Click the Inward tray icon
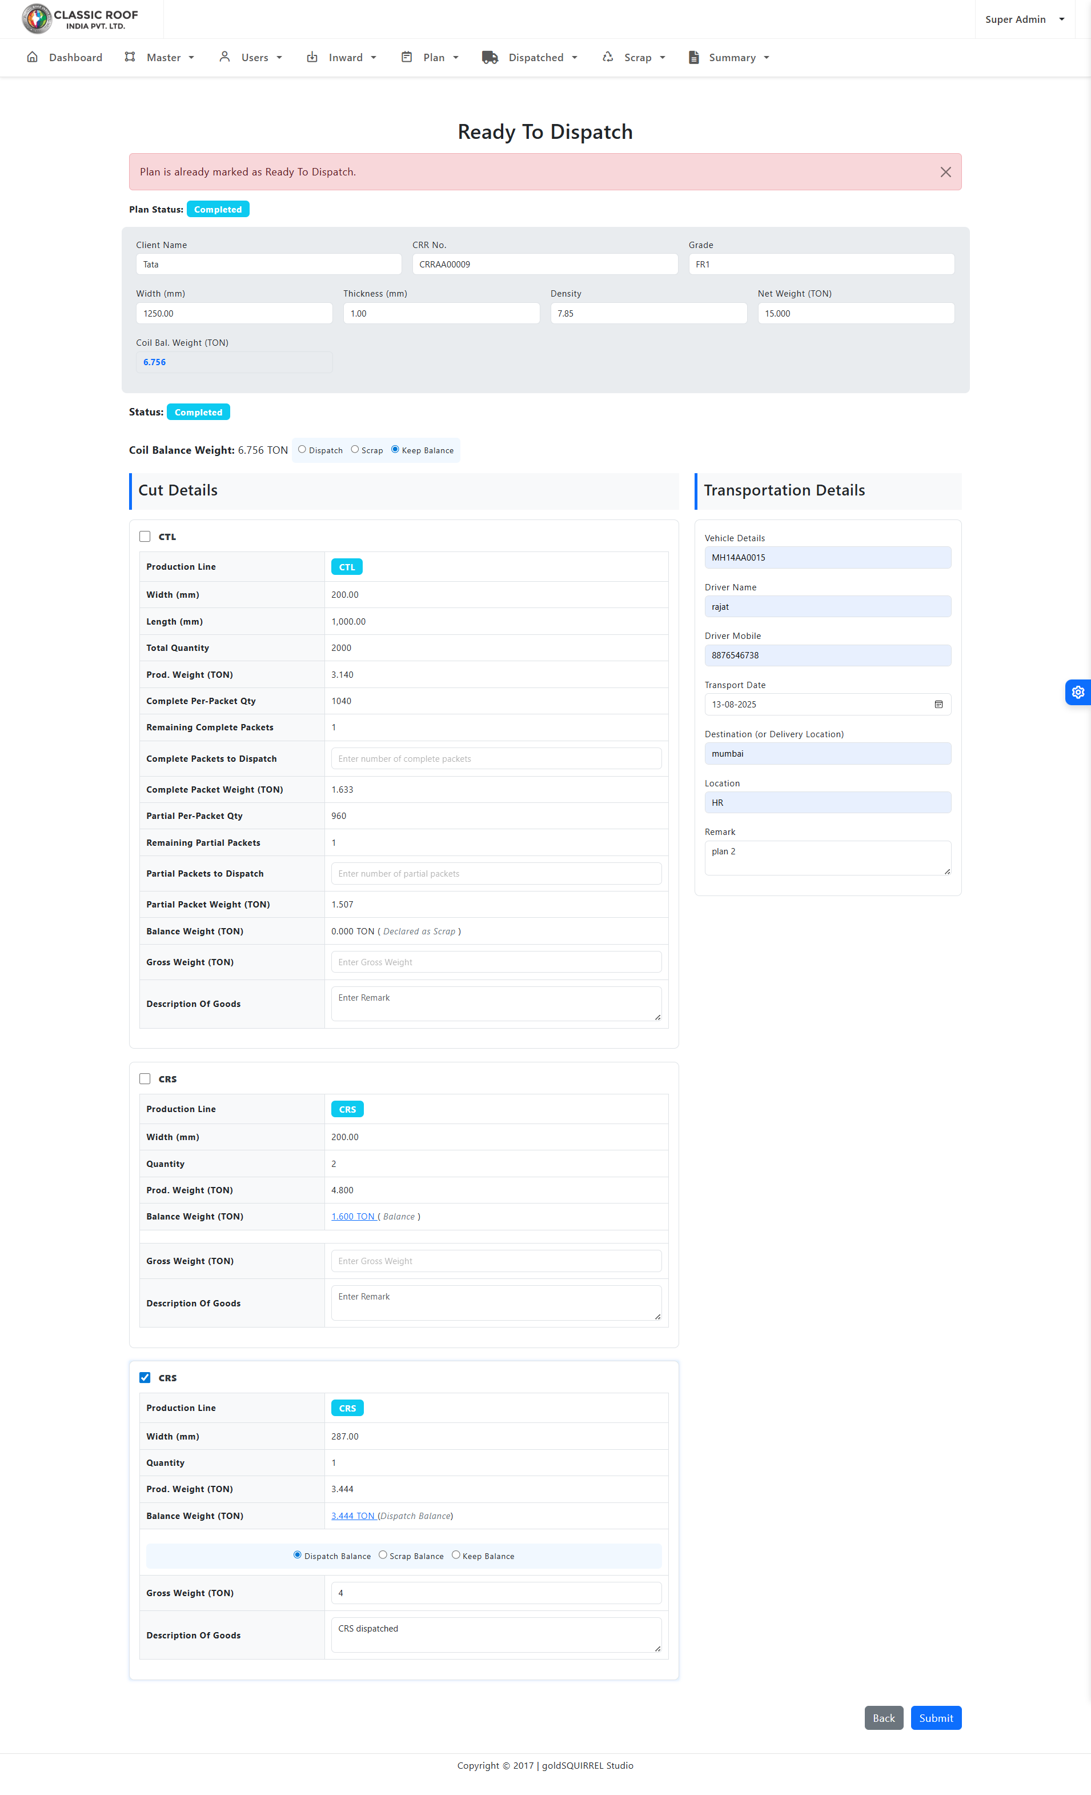Viewport: 1091px width, 1795px height. click(x=312, y=57)
